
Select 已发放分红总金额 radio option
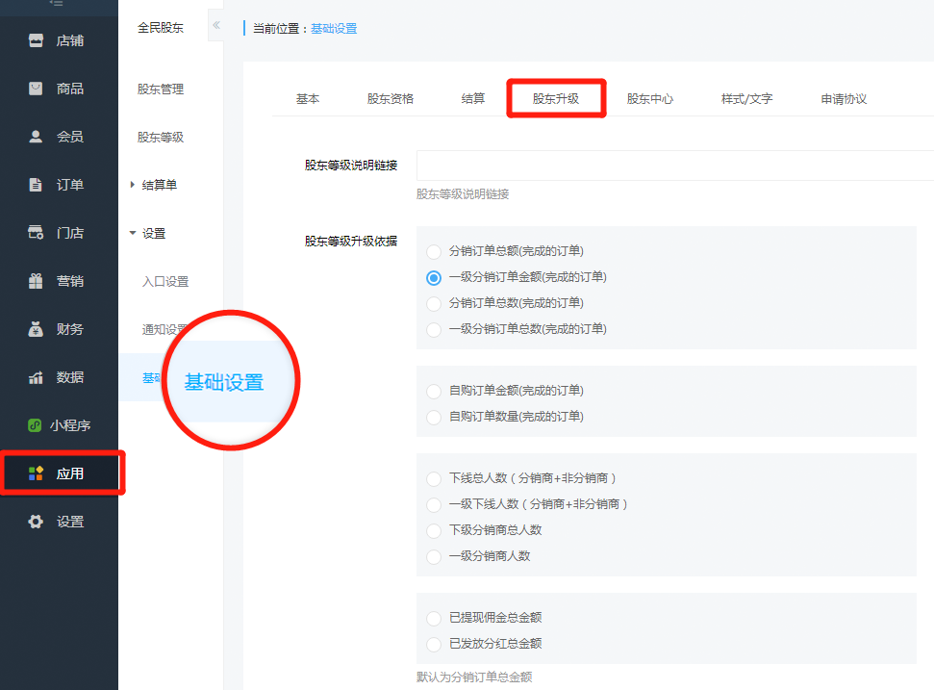434,644
